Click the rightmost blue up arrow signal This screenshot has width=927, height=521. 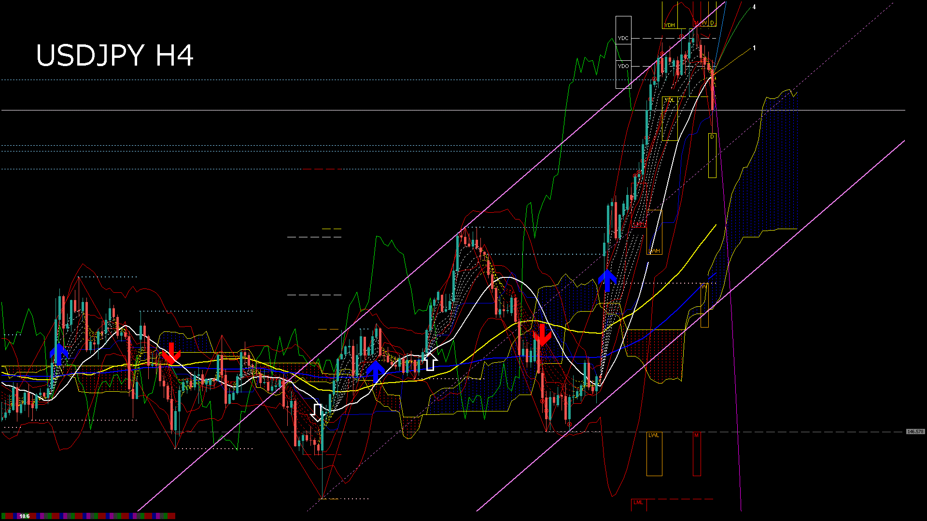coord(607,280)
